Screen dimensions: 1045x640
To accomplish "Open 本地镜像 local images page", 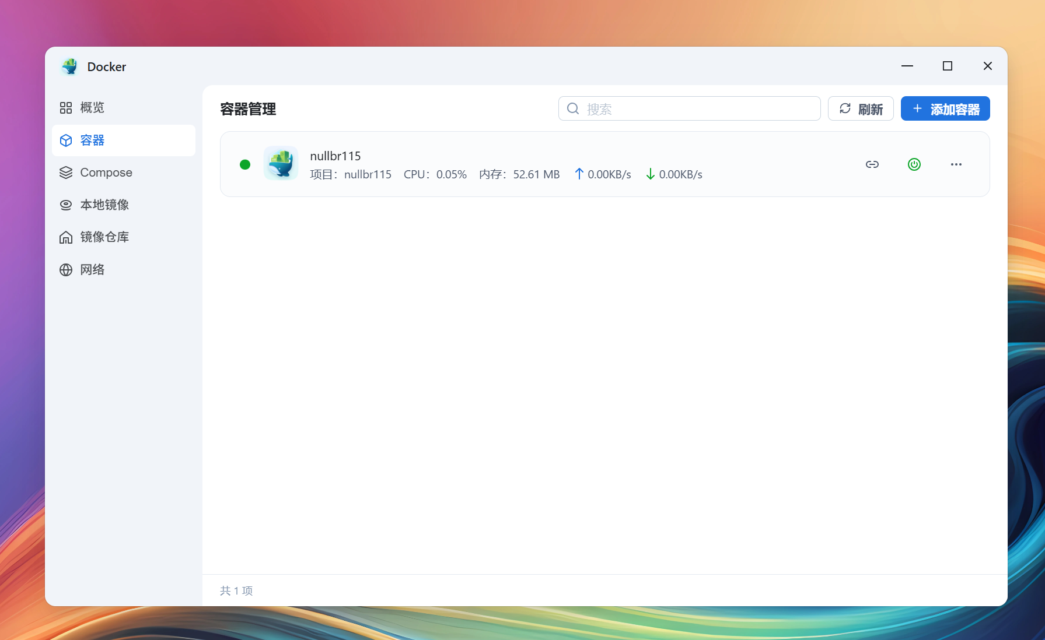I will 104,205.
